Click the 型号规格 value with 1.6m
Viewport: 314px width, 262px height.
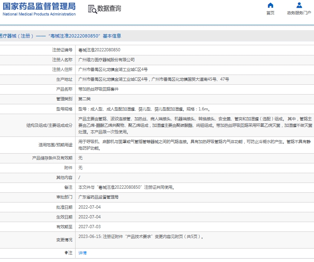[x=144, y=109]
